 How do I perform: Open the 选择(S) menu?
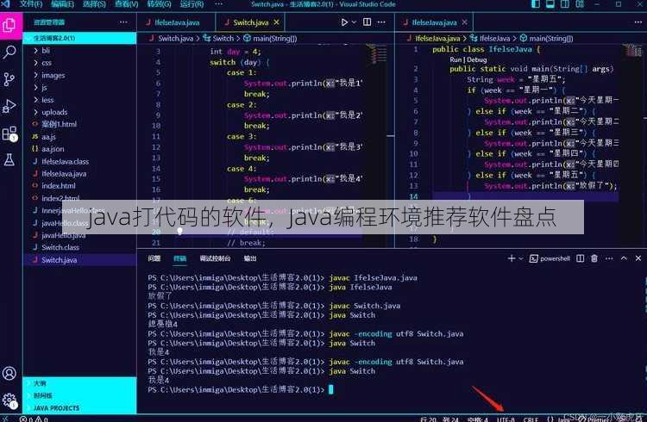[94, 4]
